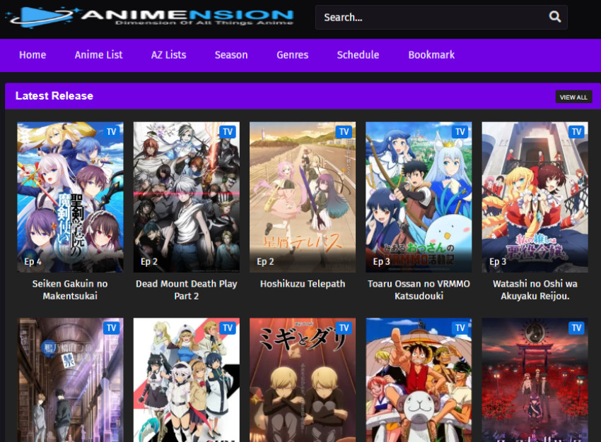Viewport: 601px width, 442px height.
Task: Click inside the Search input field
Action: (x=424, y=17)
